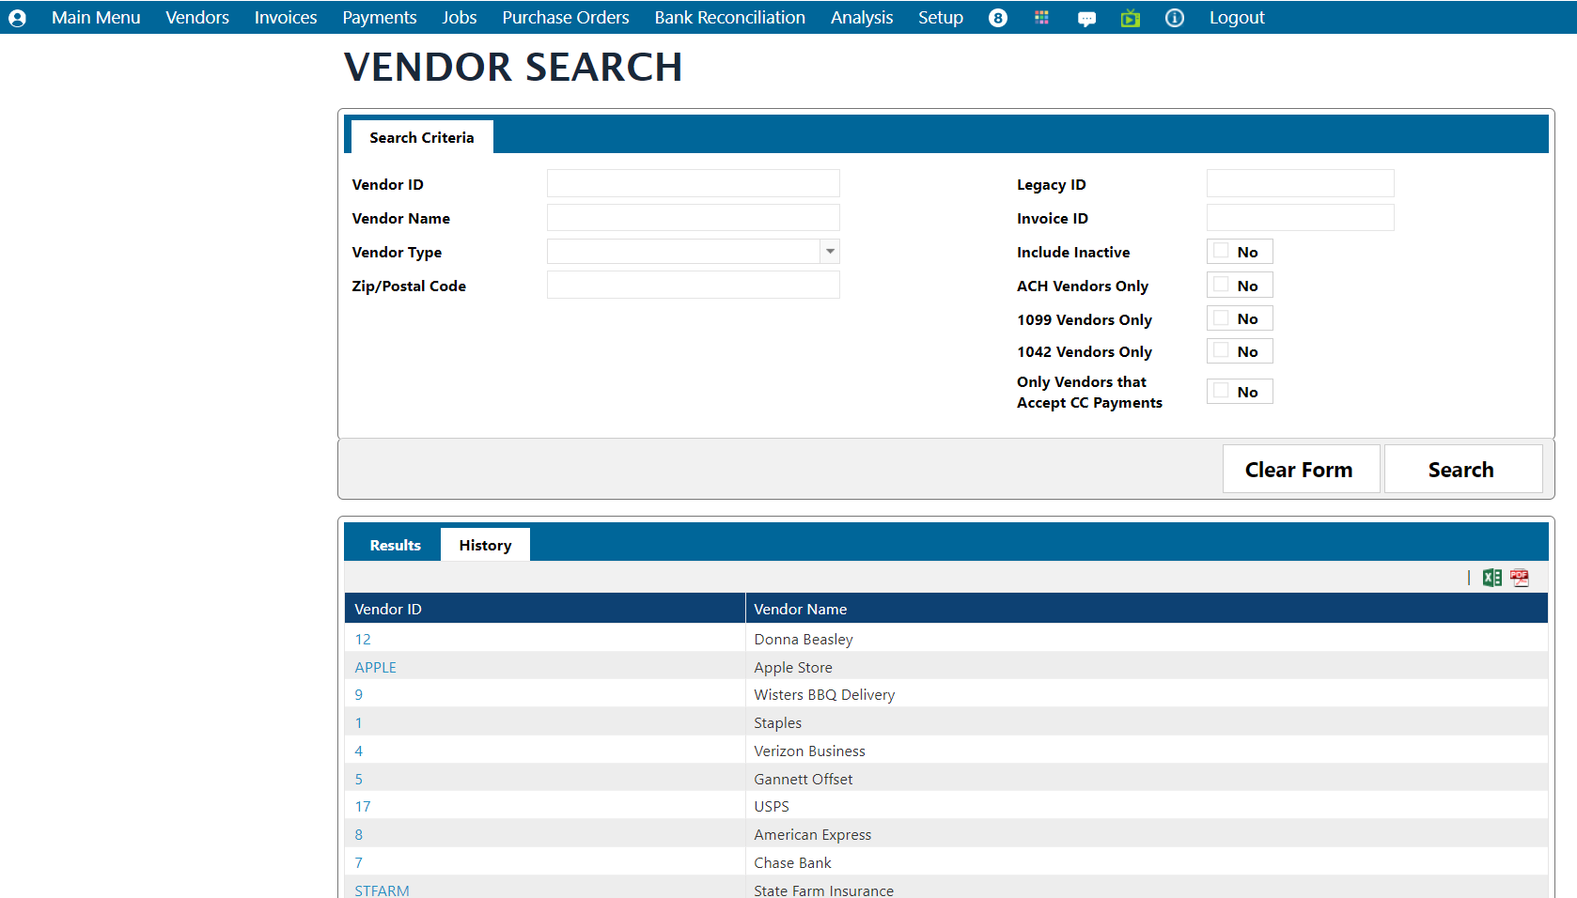
Task: Click into the Vendor Name field
Action: point(693,218)
